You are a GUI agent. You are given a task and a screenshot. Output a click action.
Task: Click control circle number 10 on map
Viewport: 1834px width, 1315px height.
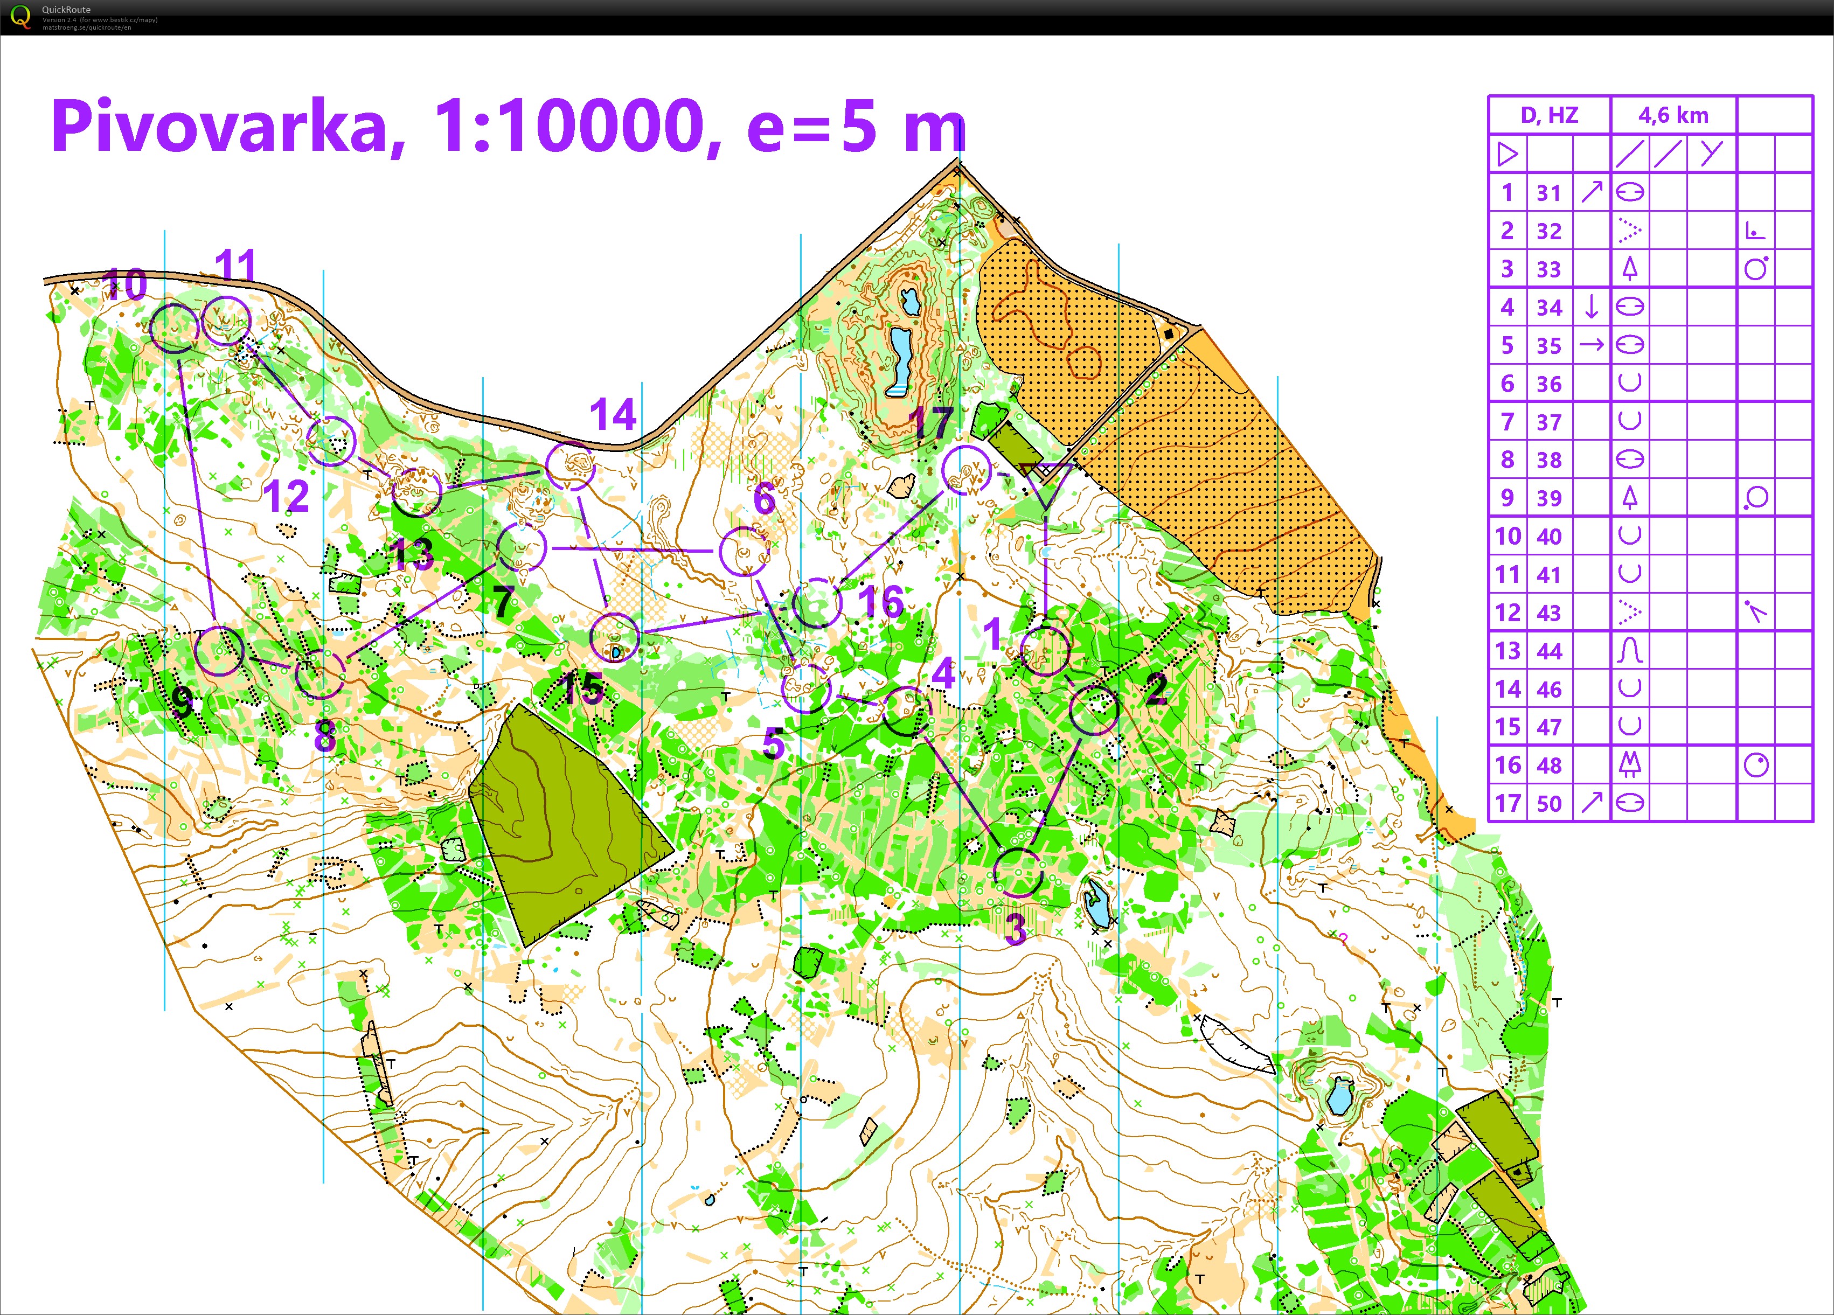click(x=174, y=328)
